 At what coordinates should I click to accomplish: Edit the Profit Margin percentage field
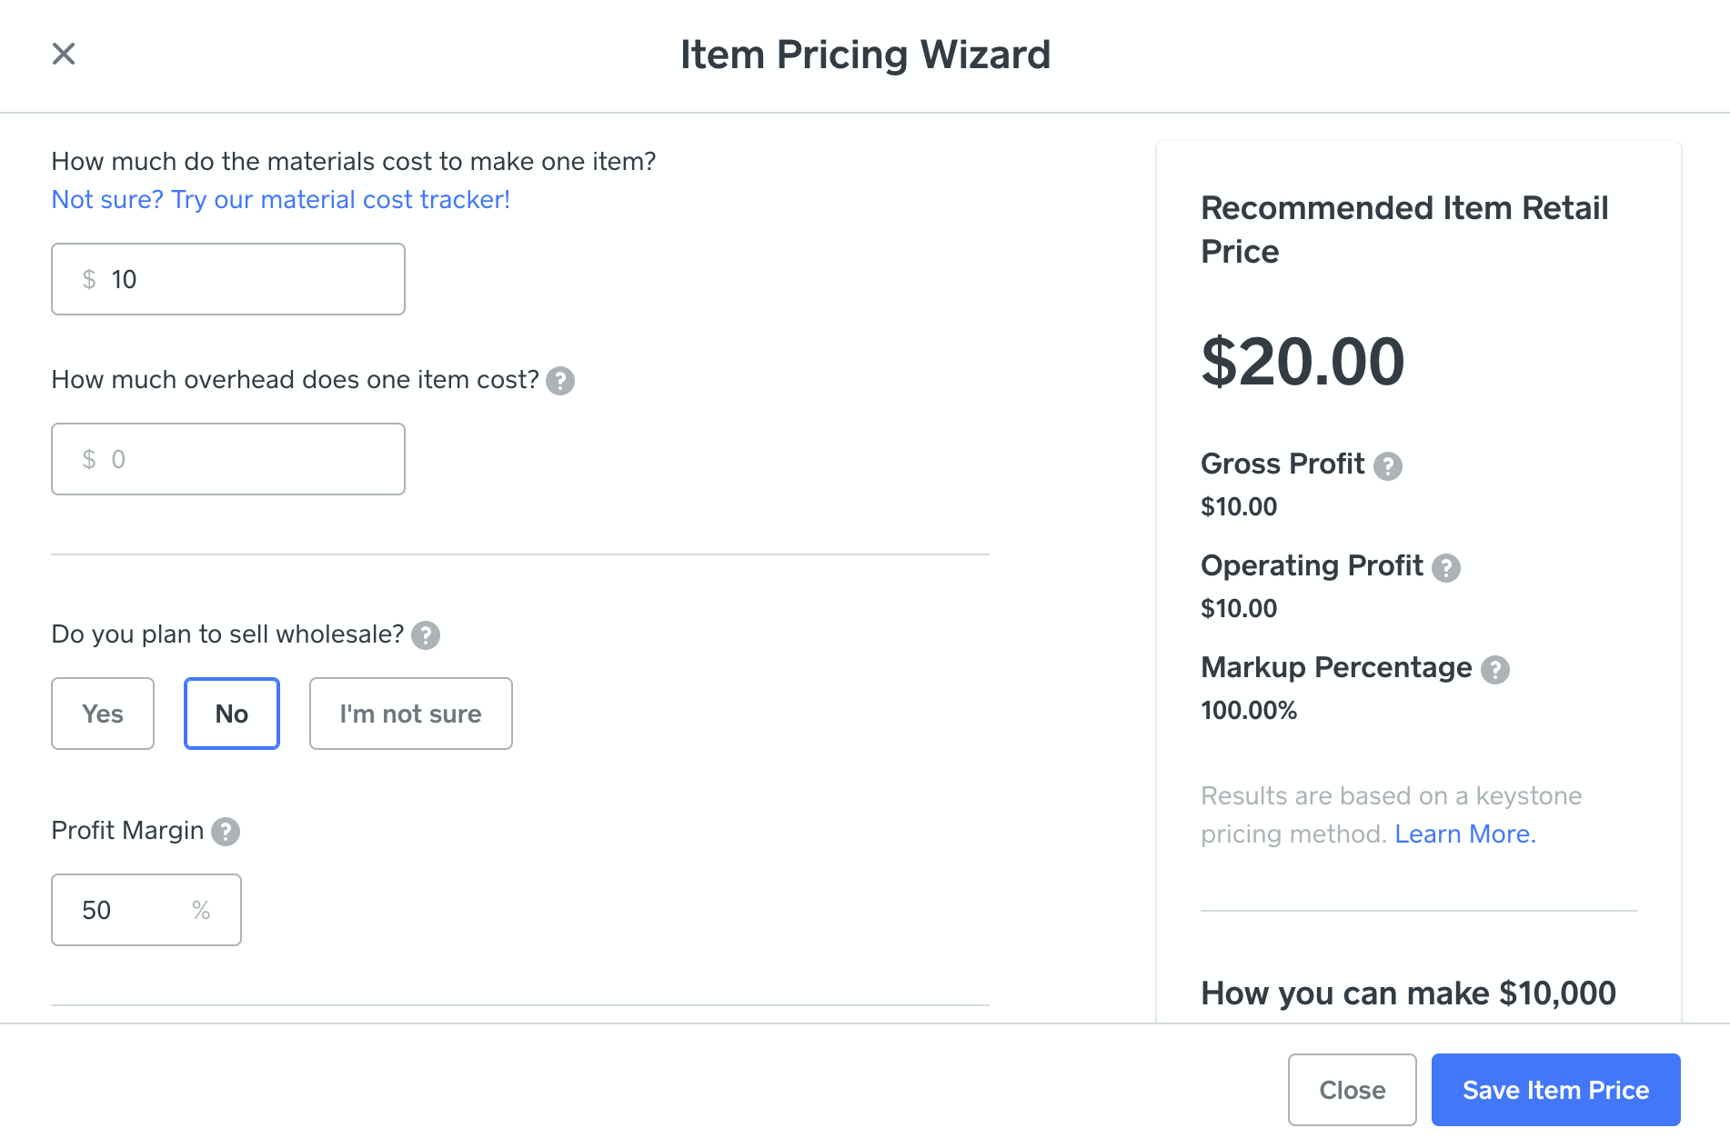[x=132, y=910]
